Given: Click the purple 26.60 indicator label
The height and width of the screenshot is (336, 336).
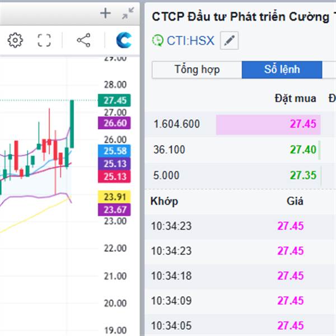Looking at the screenshot, I should click(114, 123).
